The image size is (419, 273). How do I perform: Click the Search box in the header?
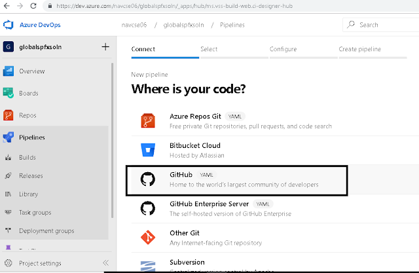(381, 25)
